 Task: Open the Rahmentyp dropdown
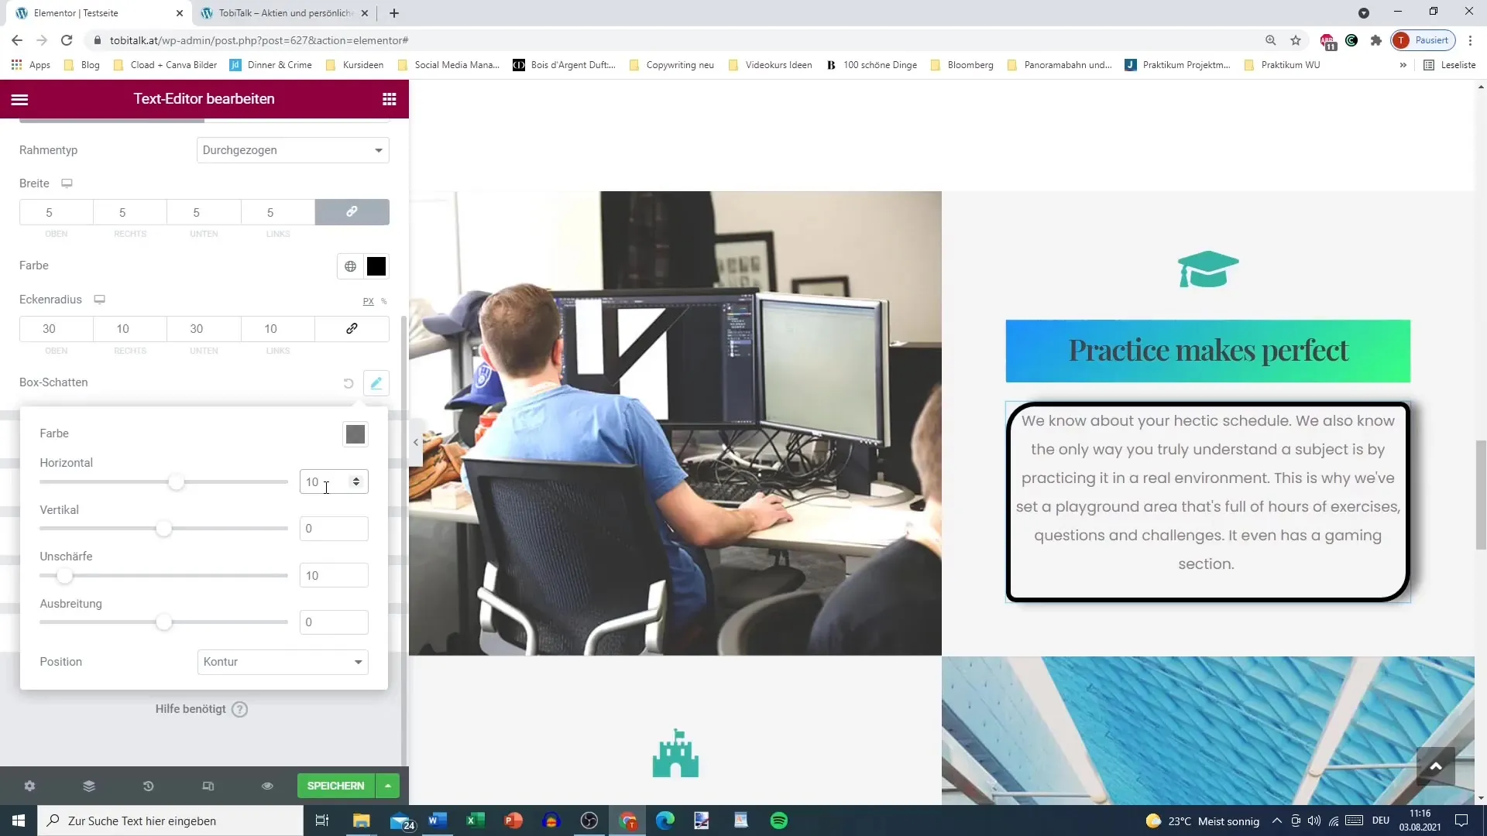click(x=292, y=150)
